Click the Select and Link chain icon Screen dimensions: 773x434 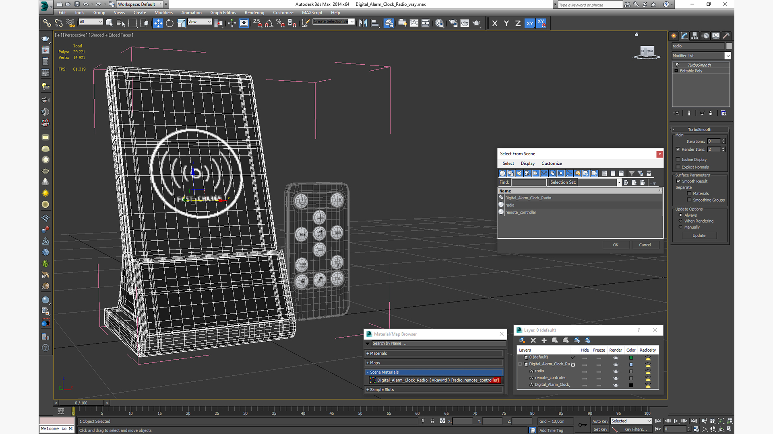(47, 23)
